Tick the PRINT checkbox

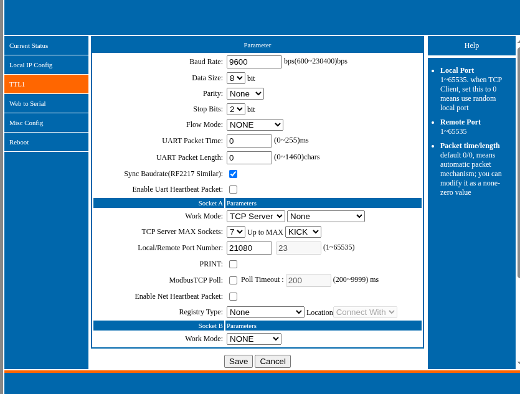(233, 264)
